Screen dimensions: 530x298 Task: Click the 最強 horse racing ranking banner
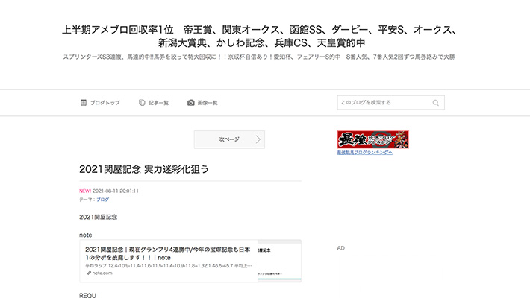point(372,139)
